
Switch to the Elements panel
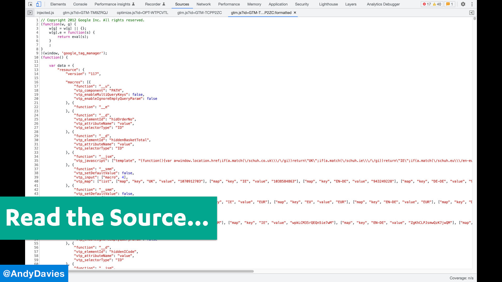(58, 4)
